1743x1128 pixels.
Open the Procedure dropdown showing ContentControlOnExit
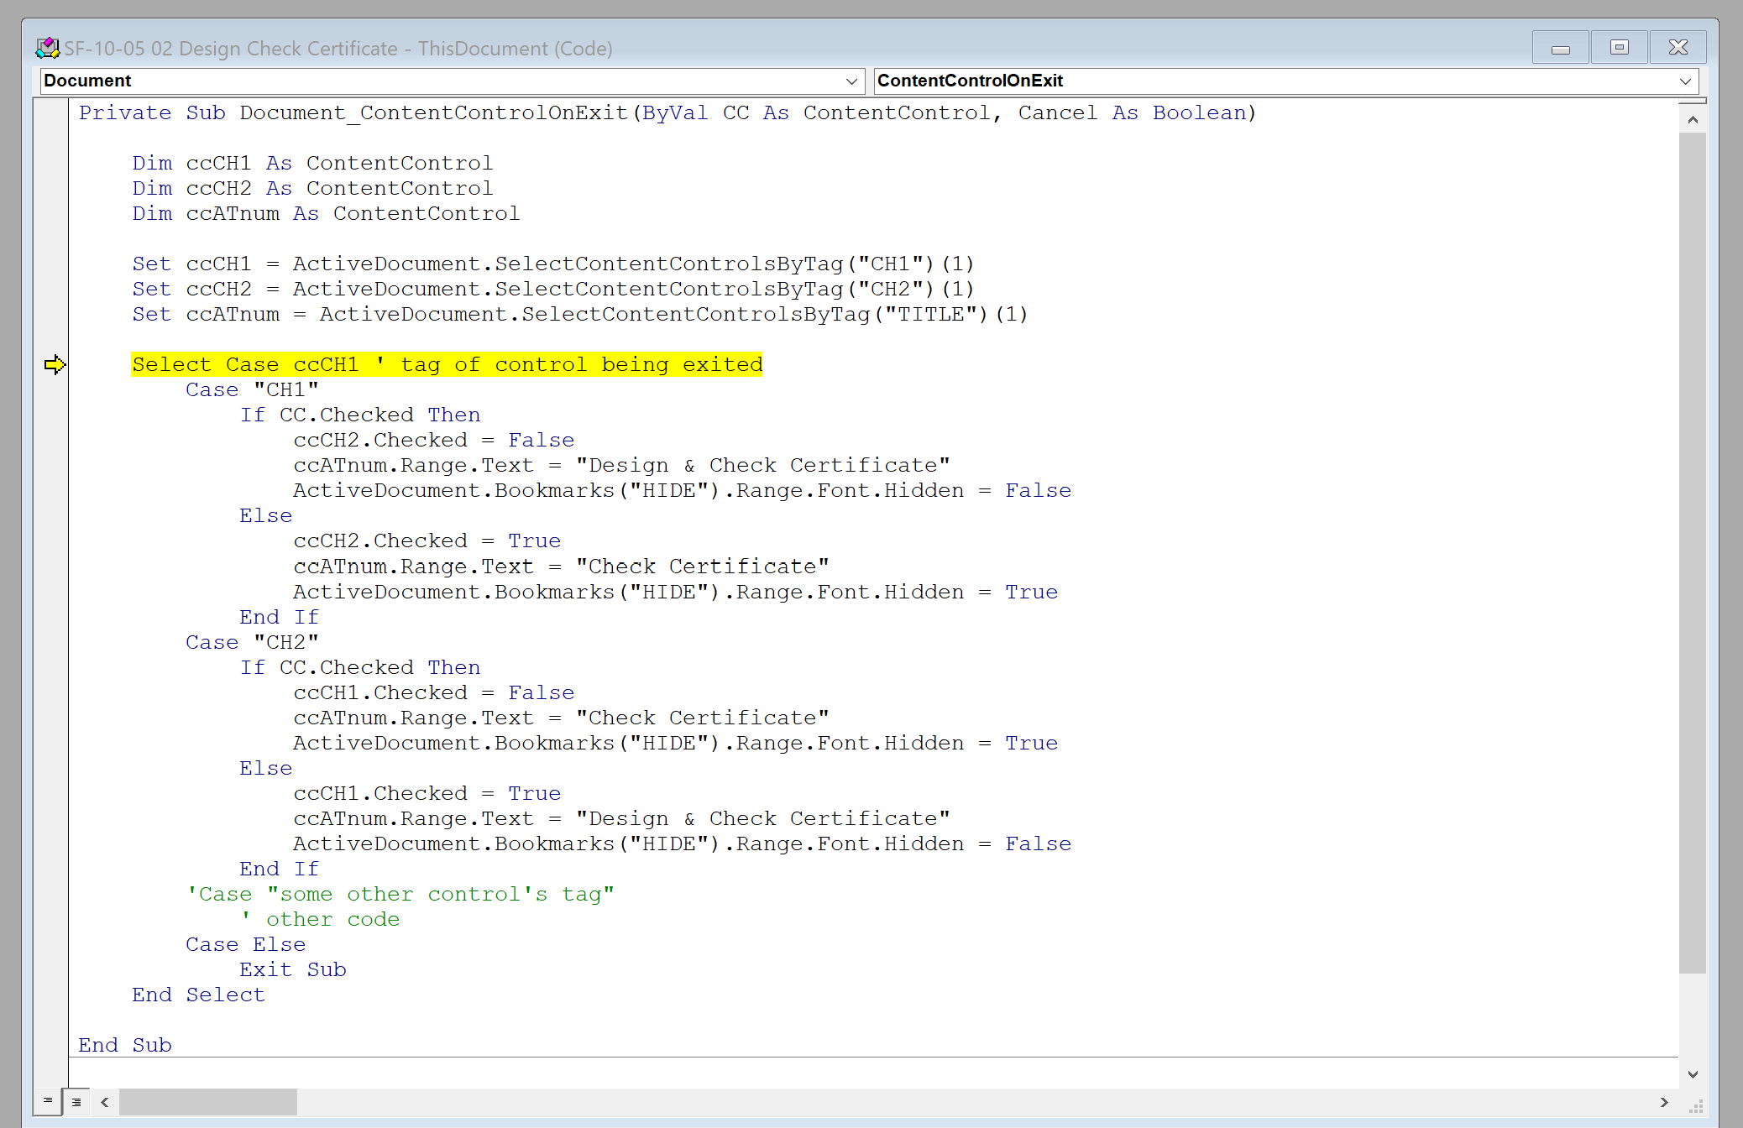click(1684, 81)
